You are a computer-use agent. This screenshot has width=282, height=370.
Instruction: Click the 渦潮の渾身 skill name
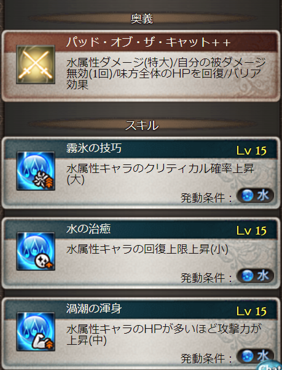coord(93,308)
